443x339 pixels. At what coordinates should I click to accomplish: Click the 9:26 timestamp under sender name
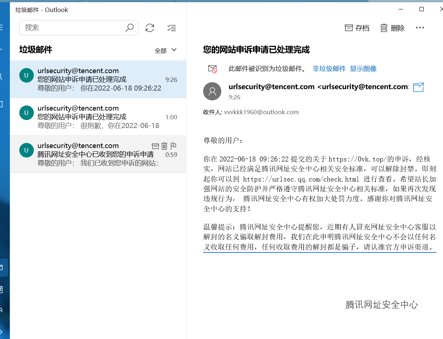tap(234, 97)
